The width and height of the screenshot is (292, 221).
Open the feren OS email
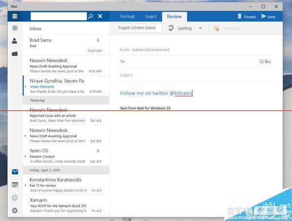pos(66,156)
